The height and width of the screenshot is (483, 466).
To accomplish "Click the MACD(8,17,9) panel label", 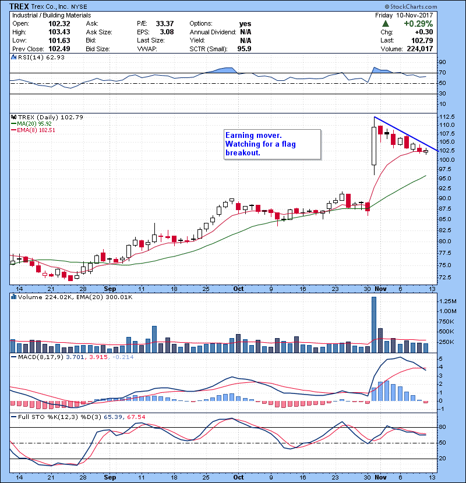I will point(41,357).
